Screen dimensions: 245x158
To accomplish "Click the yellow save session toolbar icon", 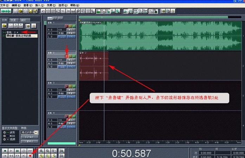I will pyautogui.click(x=31, y=11).
